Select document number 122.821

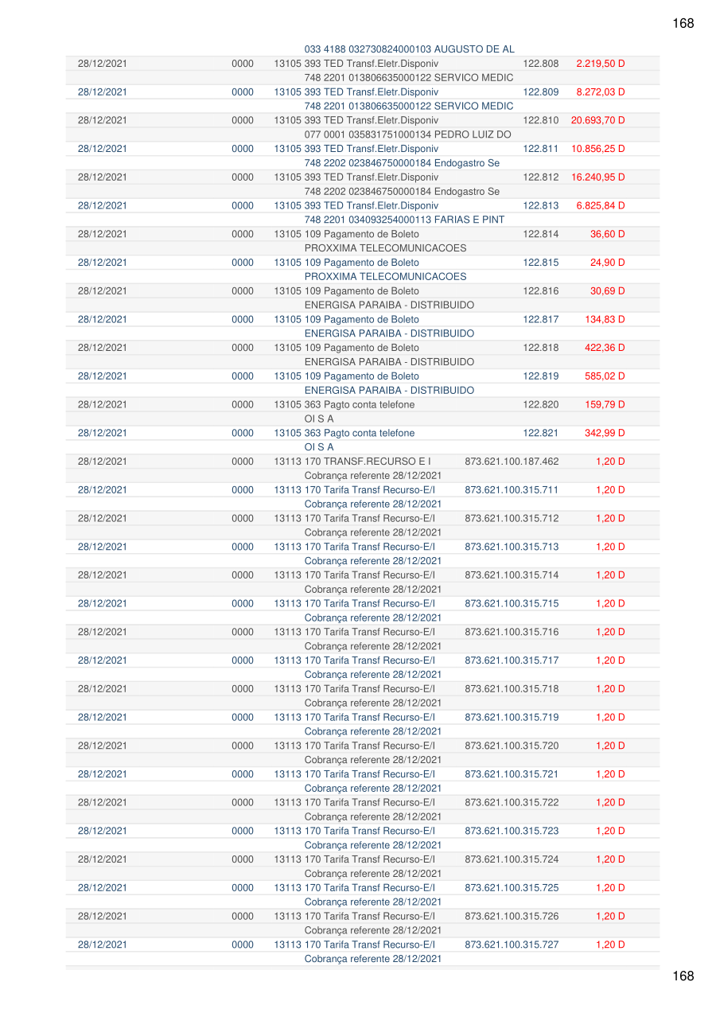point(541,433)
